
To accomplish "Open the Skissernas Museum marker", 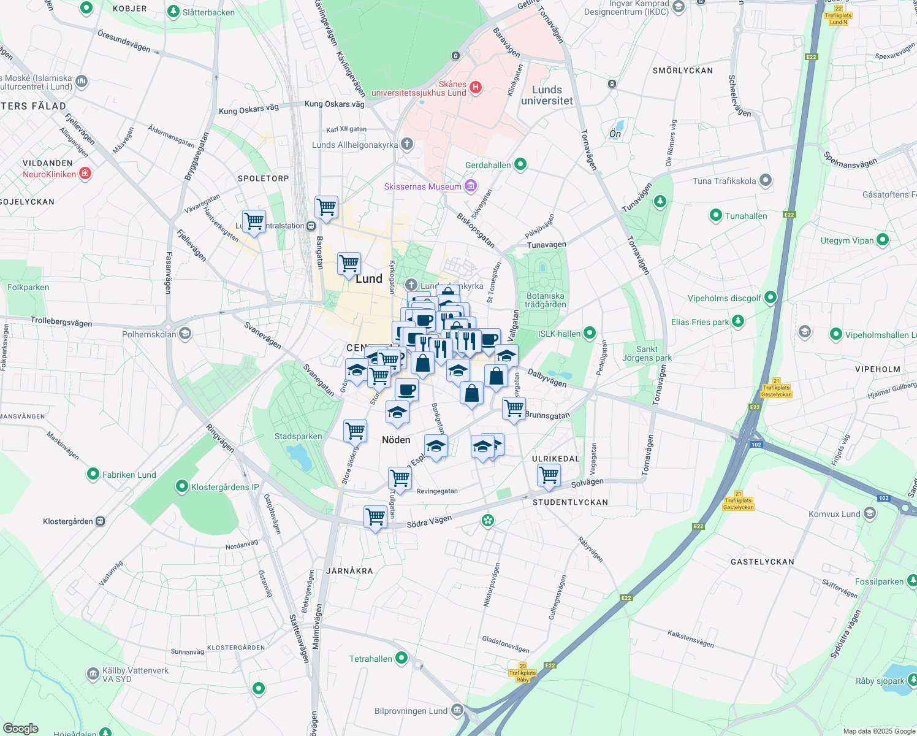I will [471, 185].
